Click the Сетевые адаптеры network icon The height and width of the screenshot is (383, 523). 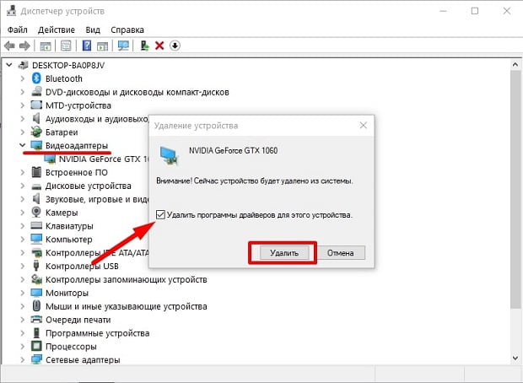coord(36,359)
